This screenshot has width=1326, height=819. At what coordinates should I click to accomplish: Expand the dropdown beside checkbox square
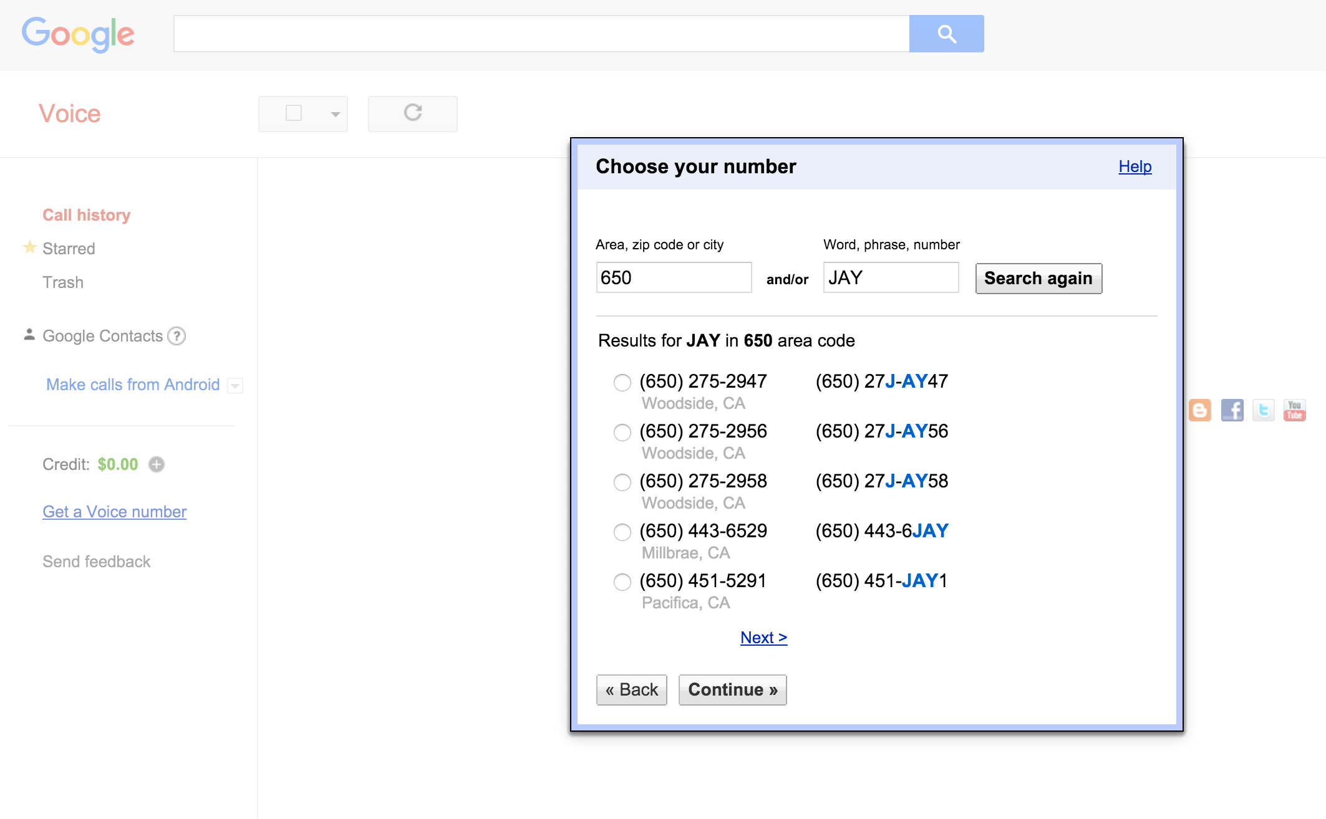(x=332, y=113)
